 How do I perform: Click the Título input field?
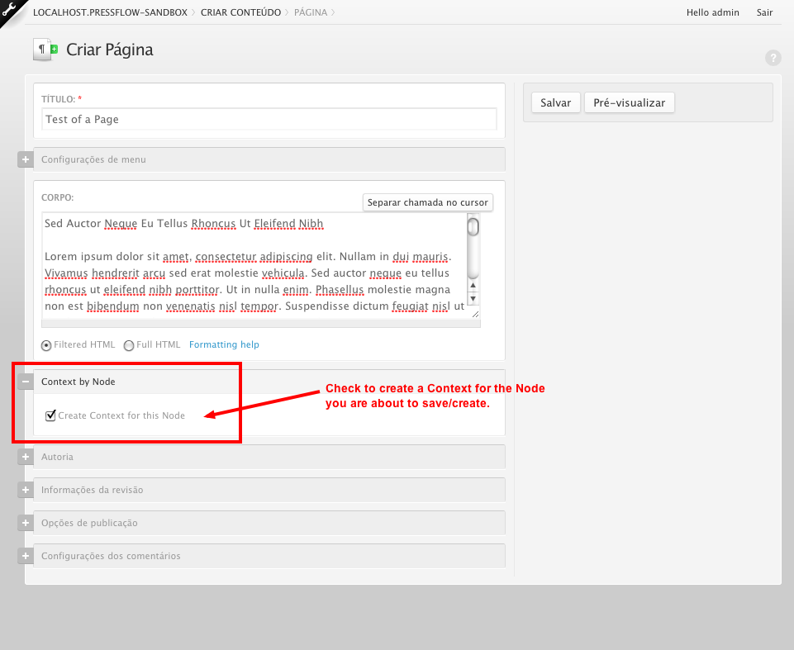click(269, 120)
